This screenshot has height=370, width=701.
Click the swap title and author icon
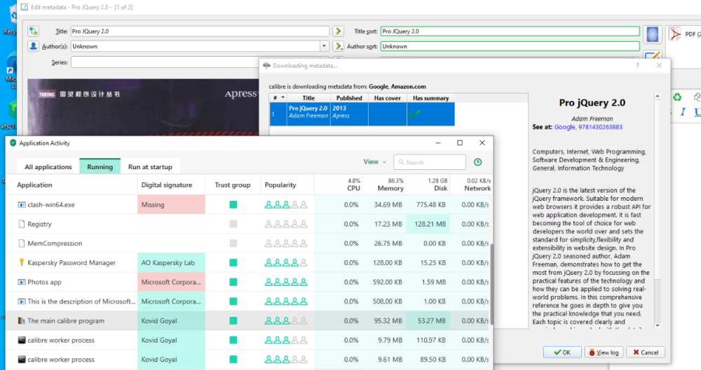coord(34,31)
